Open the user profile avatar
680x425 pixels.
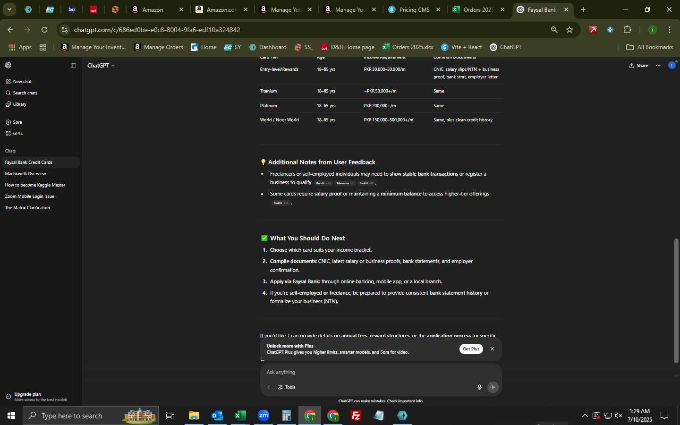click(x=671, y=66)
